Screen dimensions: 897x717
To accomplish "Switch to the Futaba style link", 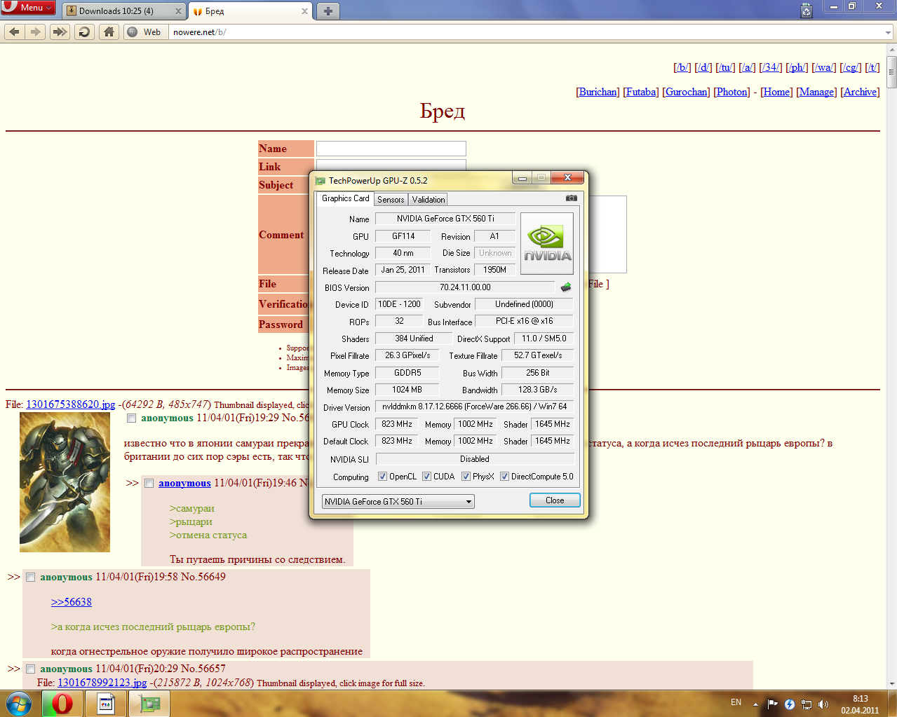I will 641,92.
